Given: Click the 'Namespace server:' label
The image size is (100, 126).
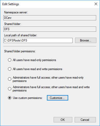Looking at the screenshot, I should tap(16, 12).
